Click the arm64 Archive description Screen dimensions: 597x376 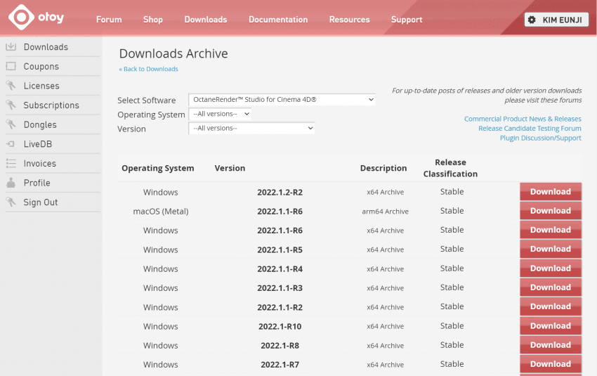click(x=385, y=212)
